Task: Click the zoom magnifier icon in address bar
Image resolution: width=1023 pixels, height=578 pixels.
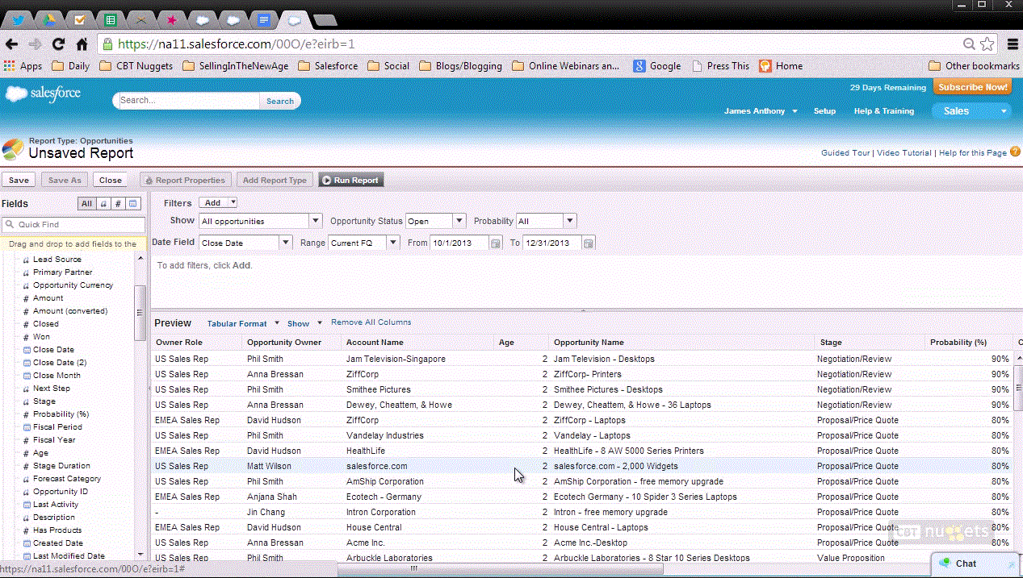Action: [970, 44]
